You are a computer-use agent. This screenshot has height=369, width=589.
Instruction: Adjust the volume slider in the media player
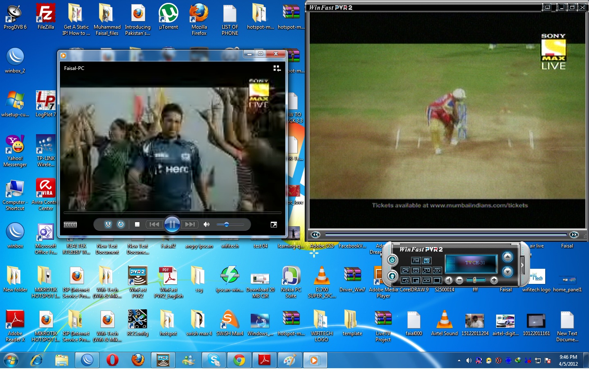227,225
